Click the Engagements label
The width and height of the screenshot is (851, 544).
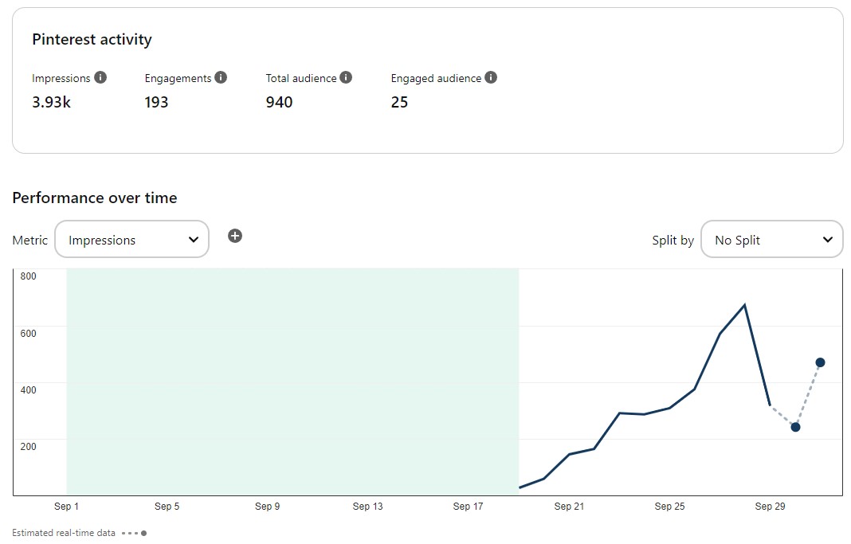point(178,78)
